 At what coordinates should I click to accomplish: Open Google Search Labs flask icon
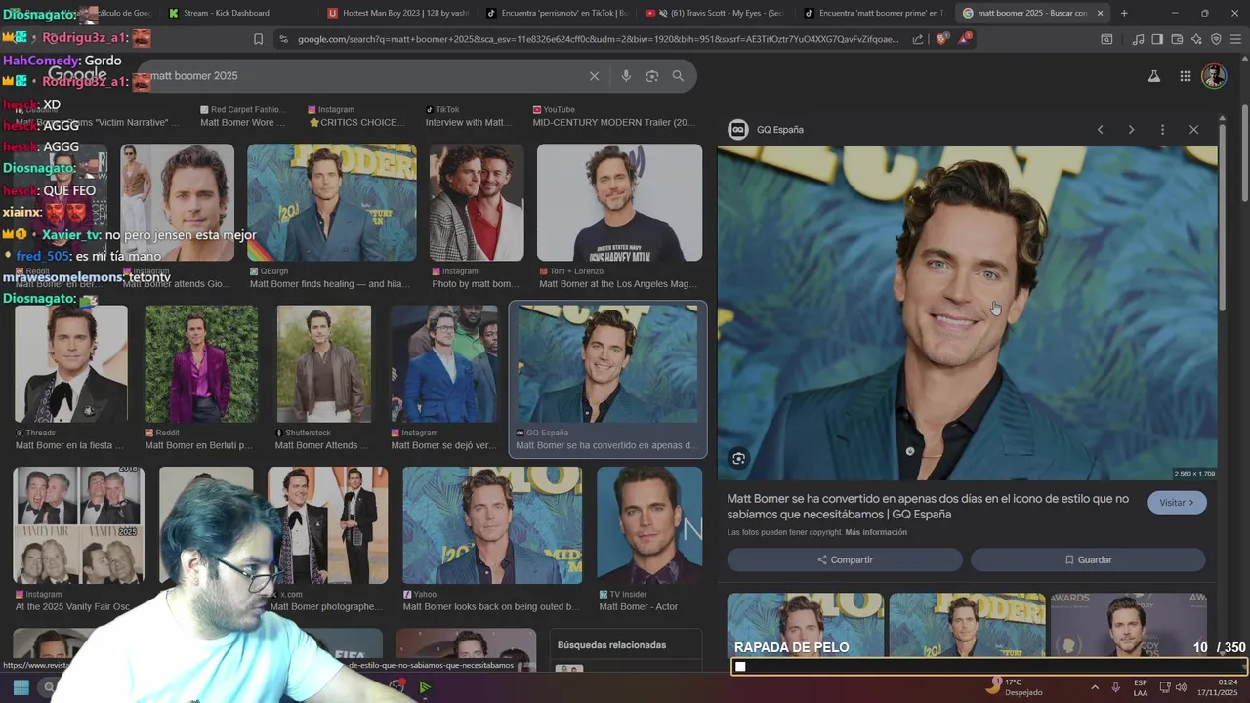tap(1153, 76)
